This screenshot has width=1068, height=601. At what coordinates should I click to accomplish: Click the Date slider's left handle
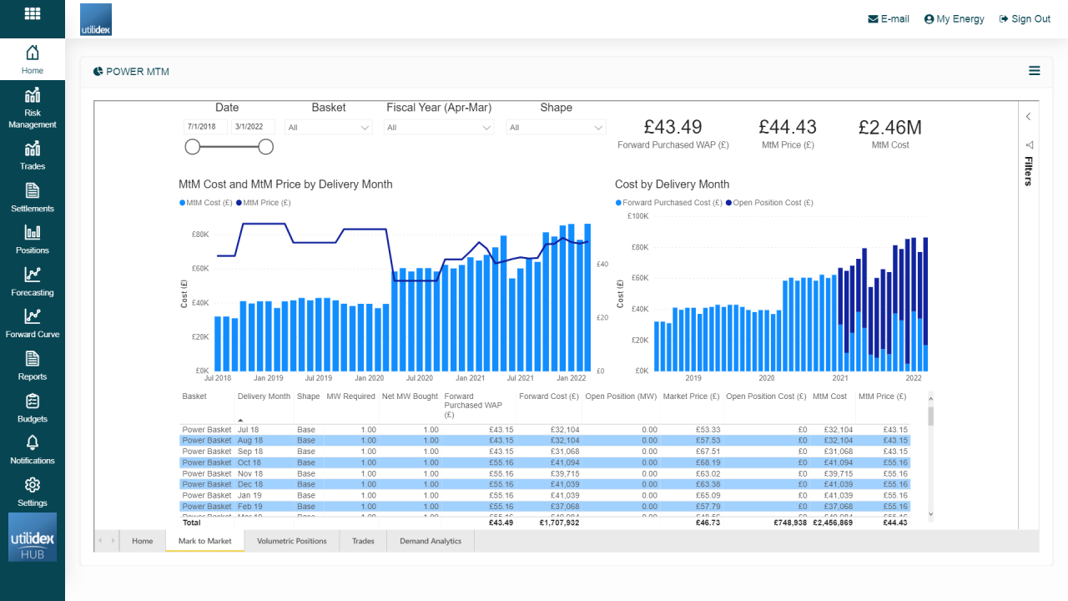pos(193,147)
